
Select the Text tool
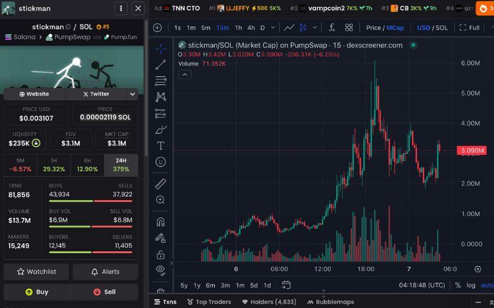tap(161, 145)
